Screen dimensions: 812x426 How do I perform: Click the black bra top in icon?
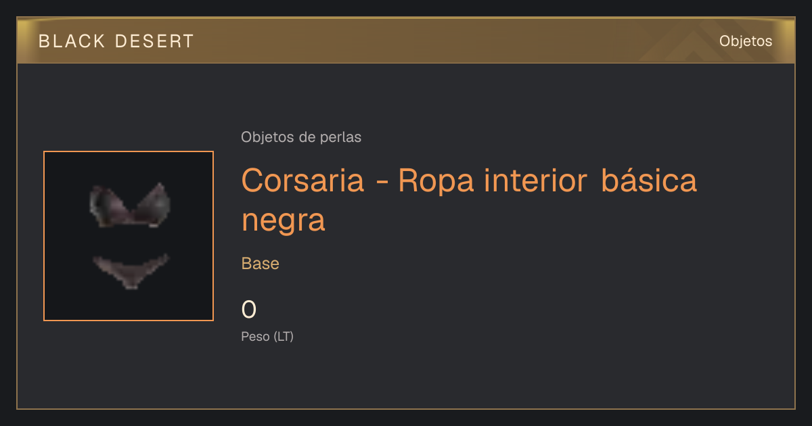[x=130, y=205]
